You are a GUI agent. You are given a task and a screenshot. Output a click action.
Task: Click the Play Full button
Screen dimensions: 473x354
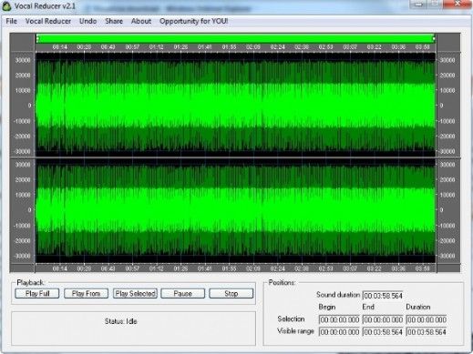coord(37,293)
